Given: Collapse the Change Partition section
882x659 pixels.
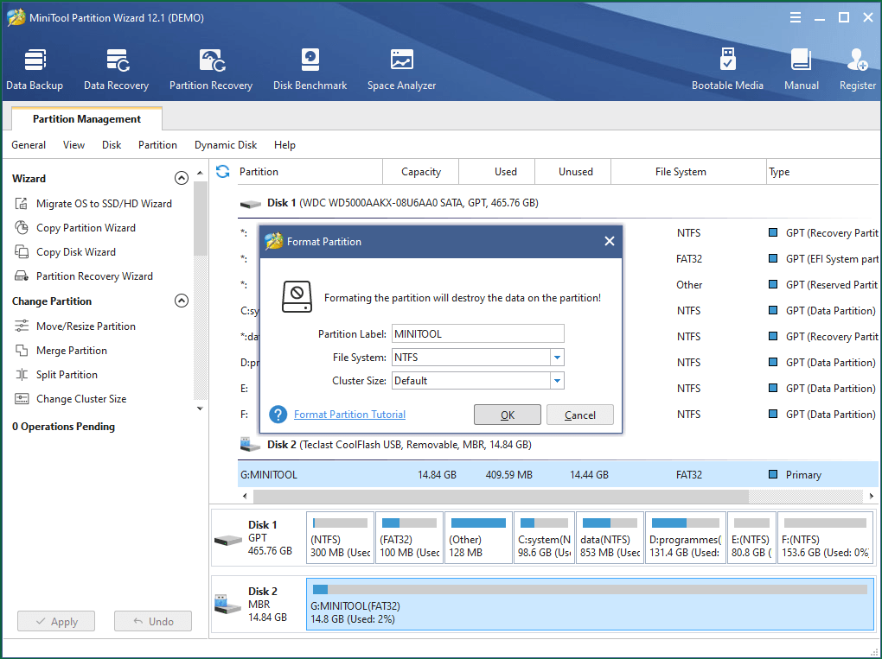Looking at the screenshot, I should [181, 301].
